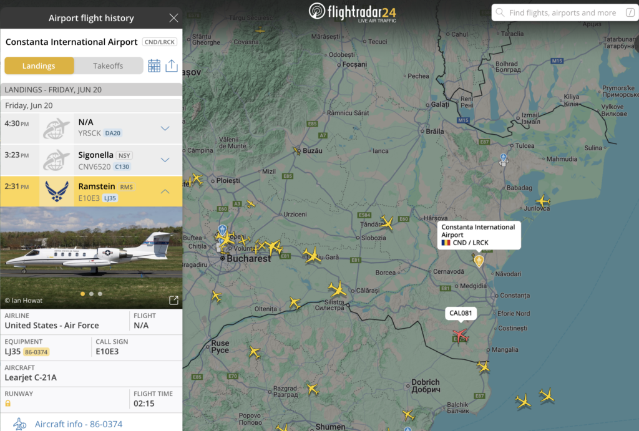The height and width of the screenshot is (431, 639).
Task: Click the aircraft near Ploiești
Action: [197, 178]
